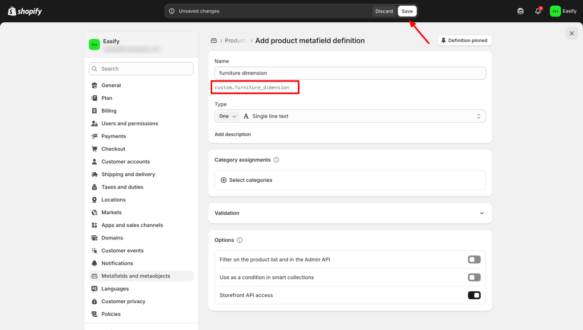Image resolution: width=583 pixels, height=330 pixels.
Task: Click Save to store unsaved changes
Action: pyautogui.click(x=407, y=11)
